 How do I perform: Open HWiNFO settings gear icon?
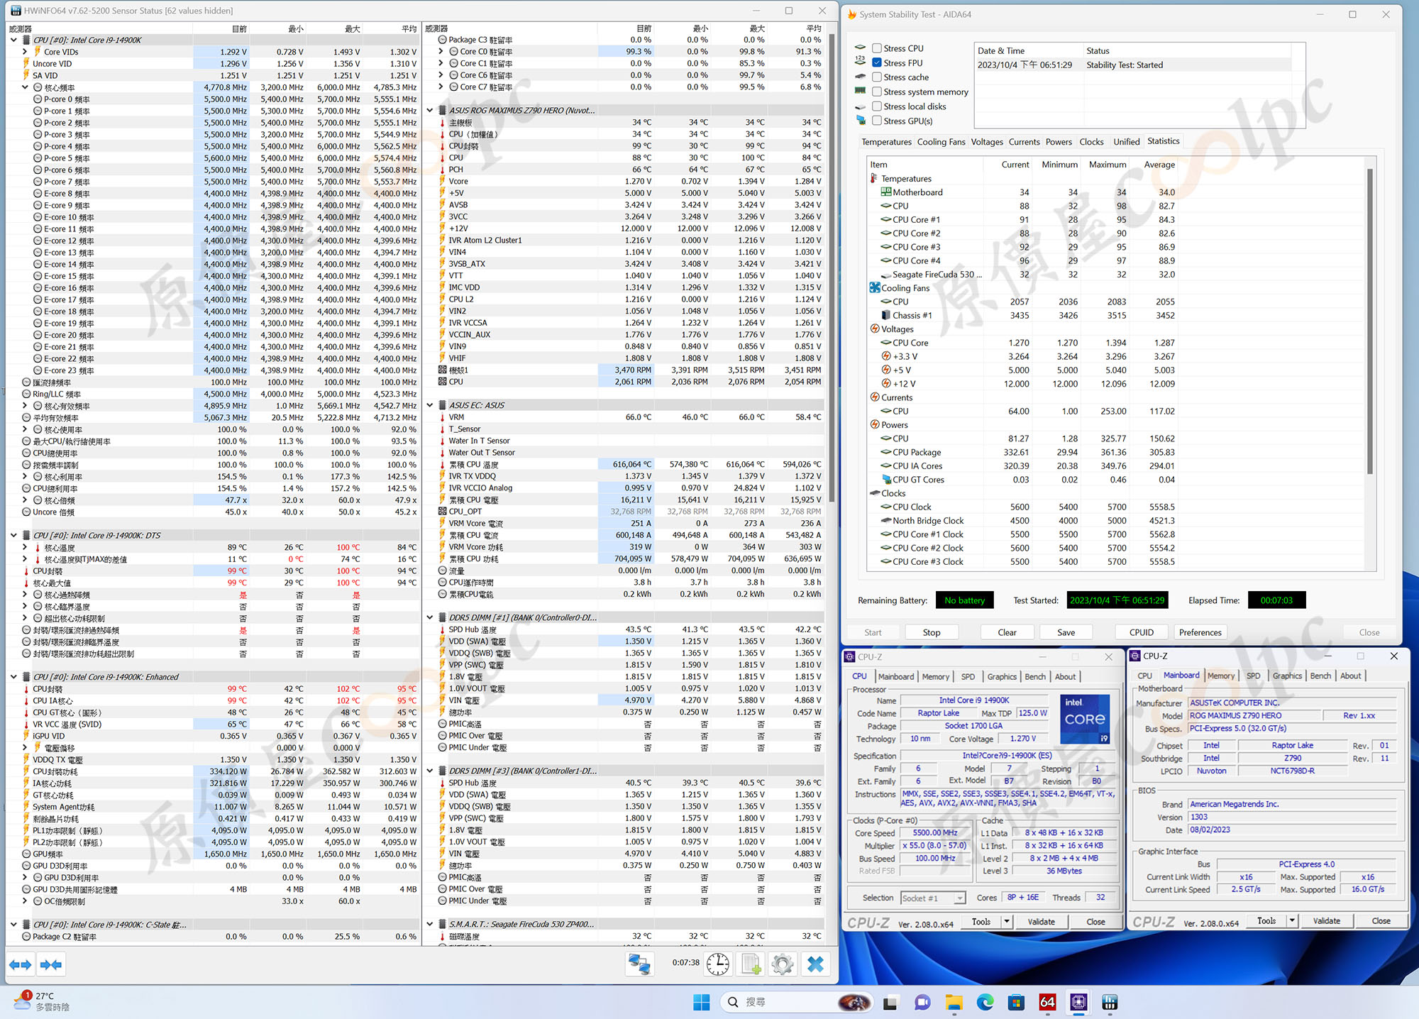[783, 964]
